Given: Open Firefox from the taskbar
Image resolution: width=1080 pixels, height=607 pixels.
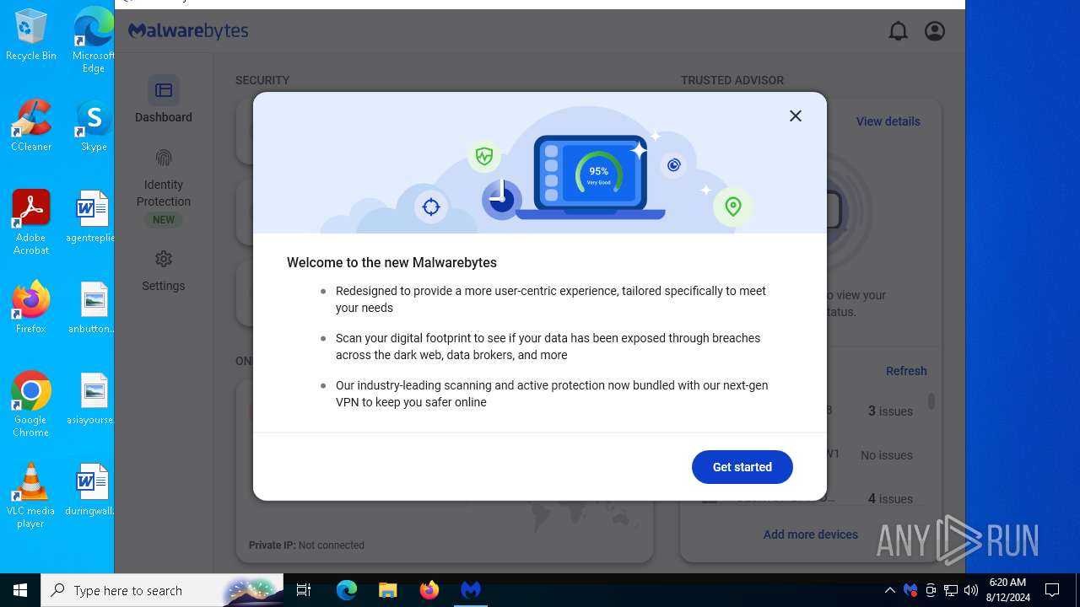Looking at the screenshot, I should 429,590.
